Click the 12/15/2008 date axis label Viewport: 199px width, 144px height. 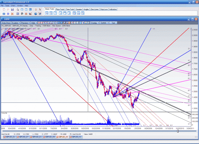[117, 128]
